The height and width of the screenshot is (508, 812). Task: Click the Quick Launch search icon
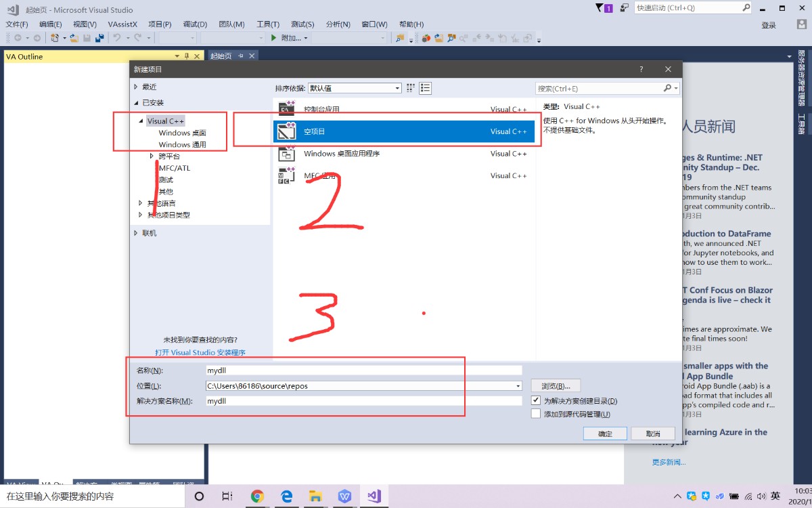[746, 7]
